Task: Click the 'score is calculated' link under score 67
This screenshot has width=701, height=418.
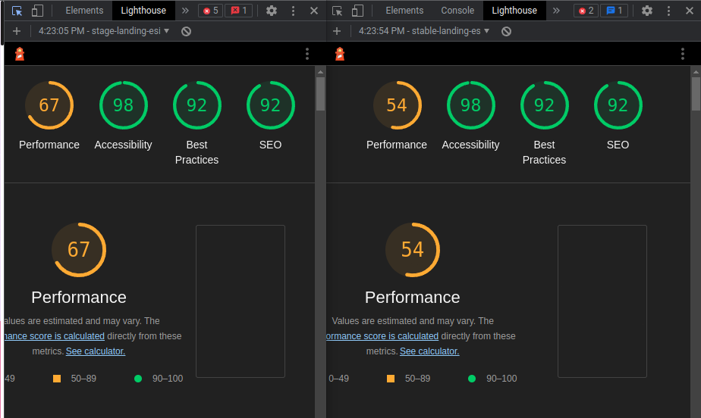Action: click(55, 336)
